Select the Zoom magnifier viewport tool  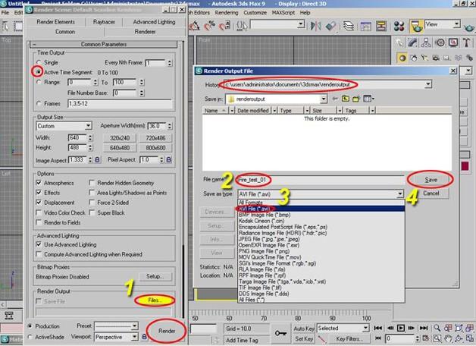[x=437, y=328]
